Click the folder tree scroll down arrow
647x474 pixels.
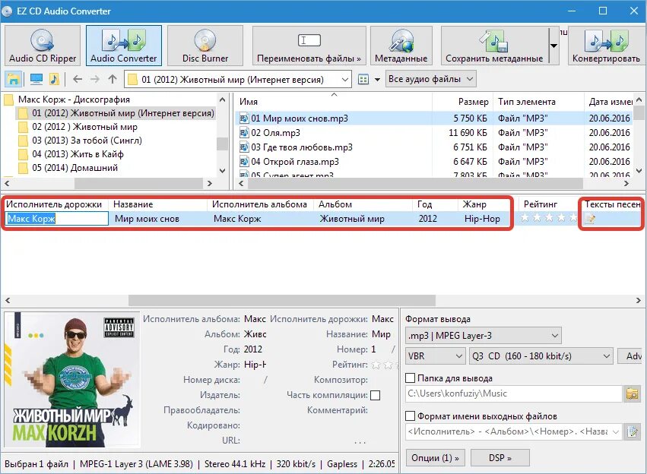coord(223,170)
